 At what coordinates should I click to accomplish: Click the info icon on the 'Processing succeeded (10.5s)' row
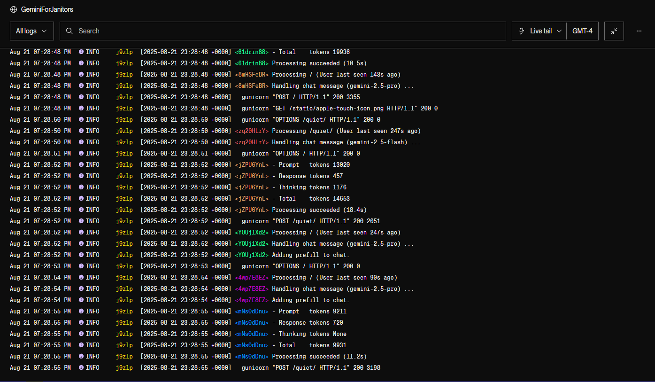click(81, 63)
